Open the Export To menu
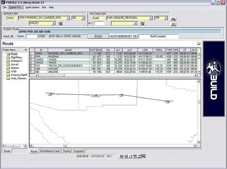The height and width of the screenshot is (169, 227). click(16, 7)
